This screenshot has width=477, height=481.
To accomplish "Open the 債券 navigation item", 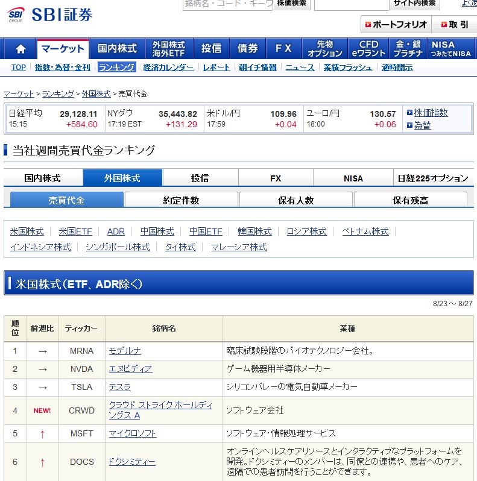I will click(x=247, y=48).
